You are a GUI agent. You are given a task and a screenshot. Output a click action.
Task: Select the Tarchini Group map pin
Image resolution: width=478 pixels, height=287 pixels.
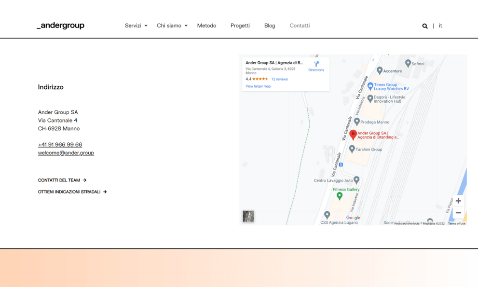click(352, 149)
